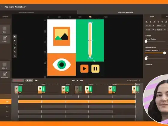Image resolution: width=168 pixels, height=126 pixels.
Task: Toggle eye of second layer from bottom
Action: point(7,112)
